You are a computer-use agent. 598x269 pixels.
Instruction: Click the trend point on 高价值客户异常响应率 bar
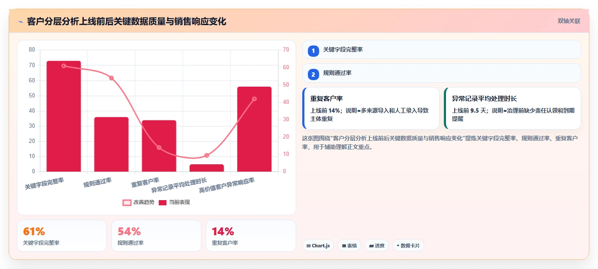pos(254,99)
